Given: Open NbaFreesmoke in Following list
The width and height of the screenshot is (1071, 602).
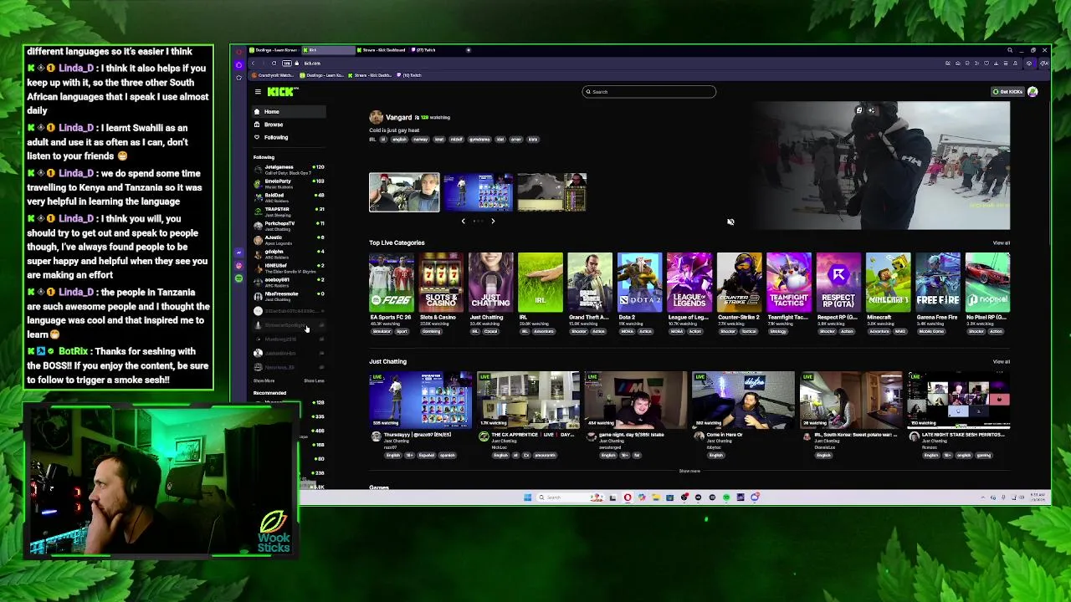Looking at the screenshot, I should (289, 296).
